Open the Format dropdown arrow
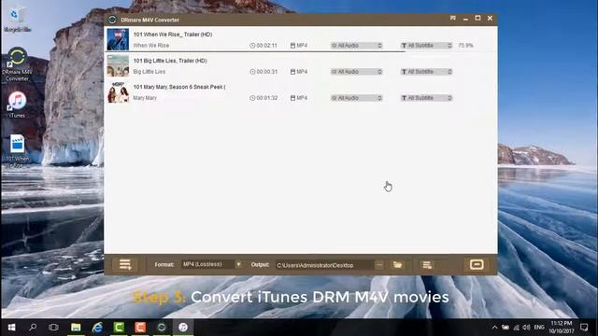The image size is (598, 336). (x=238, y=264)
